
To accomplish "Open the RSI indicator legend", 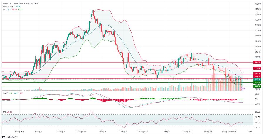I will pos(7,112).
